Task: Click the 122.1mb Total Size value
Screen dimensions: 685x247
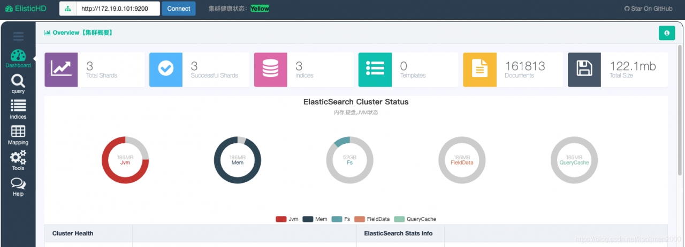Action: (x=633, y=66)
